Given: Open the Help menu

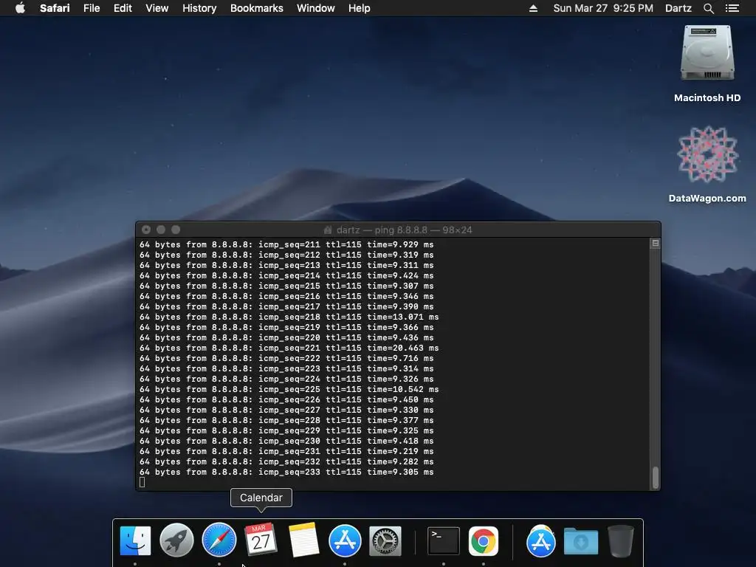Looking at the screenshot, I should point(360,8).
